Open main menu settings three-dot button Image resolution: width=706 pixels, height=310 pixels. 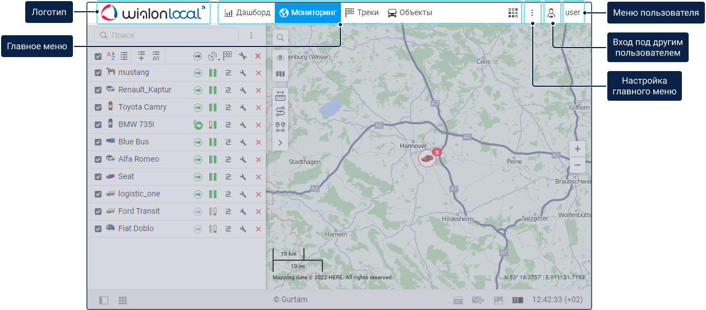click(x=532, y=13)
